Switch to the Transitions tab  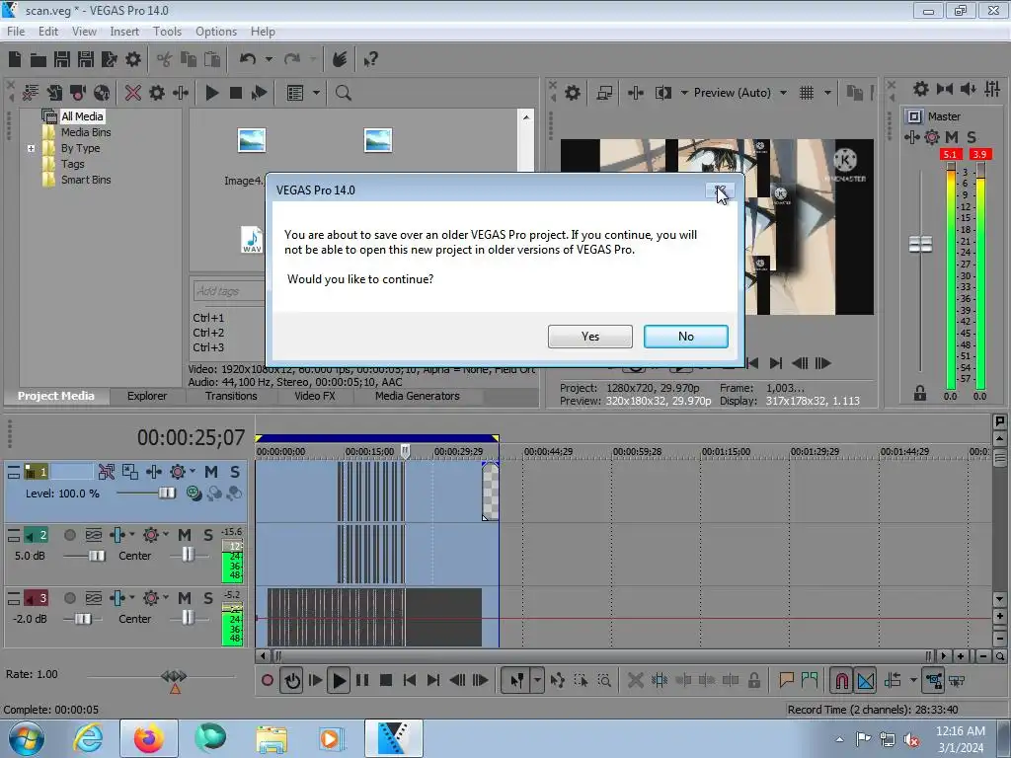click(231, 396)
